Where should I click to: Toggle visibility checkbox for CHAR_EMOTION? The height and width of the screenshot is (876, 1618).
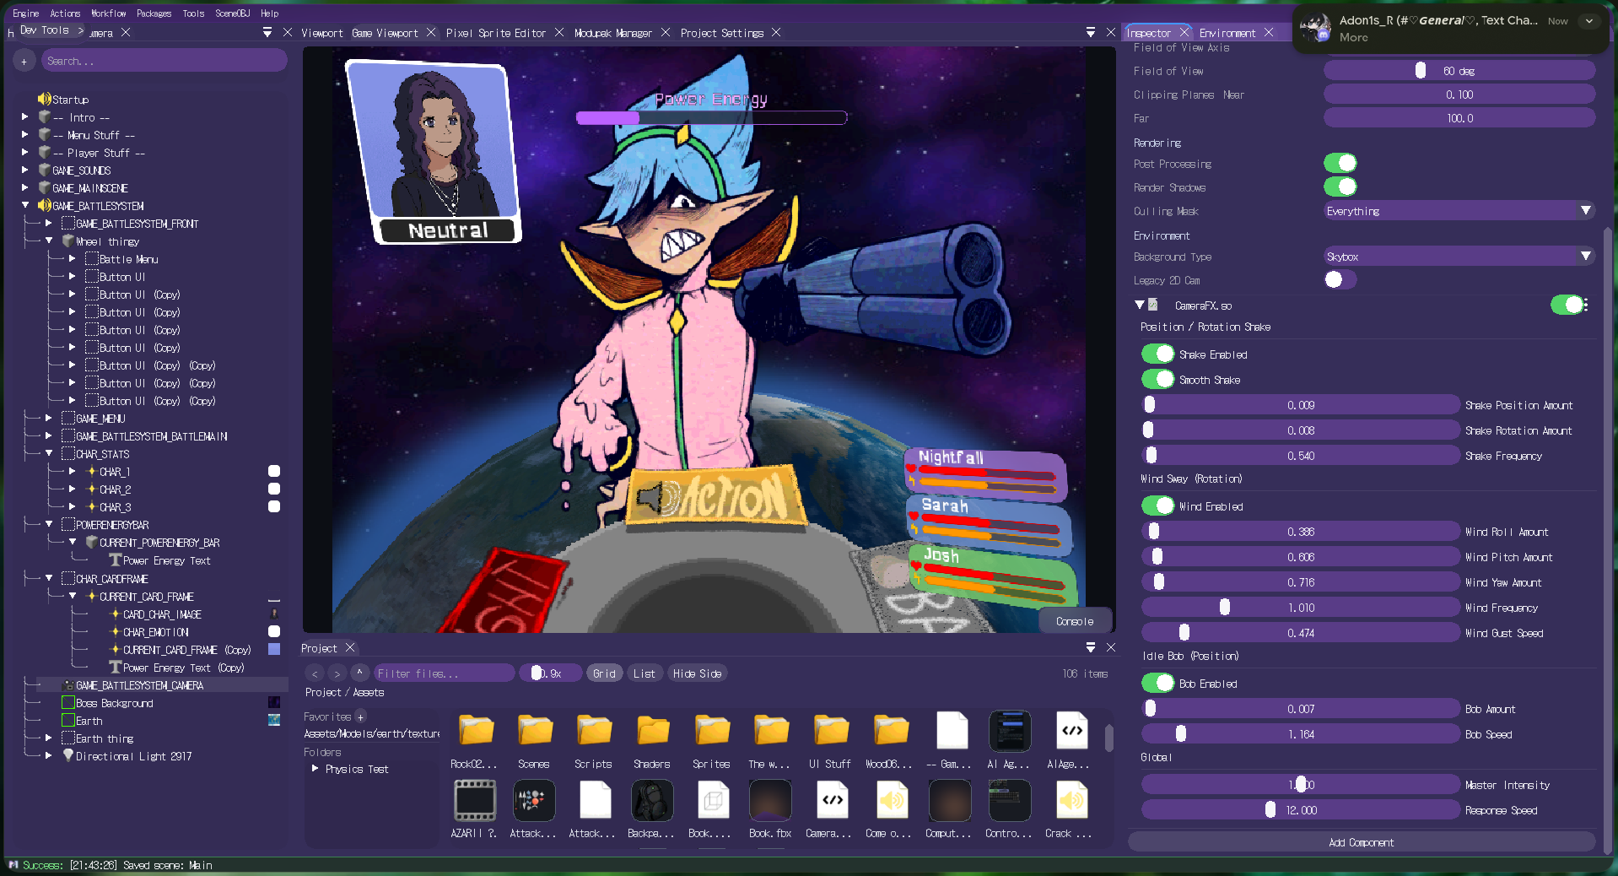pyautogui.click(x=274, y=631)
